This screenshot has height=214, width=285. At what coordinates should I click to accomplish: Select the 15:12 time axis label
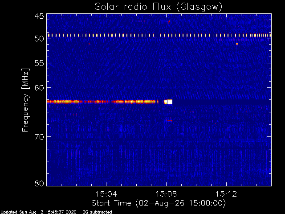(x=226, y=194)
